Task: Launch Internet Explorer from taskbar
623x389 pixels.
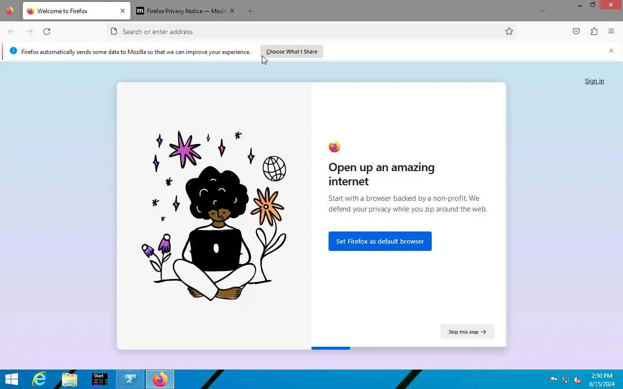Action: pos(39,379)
